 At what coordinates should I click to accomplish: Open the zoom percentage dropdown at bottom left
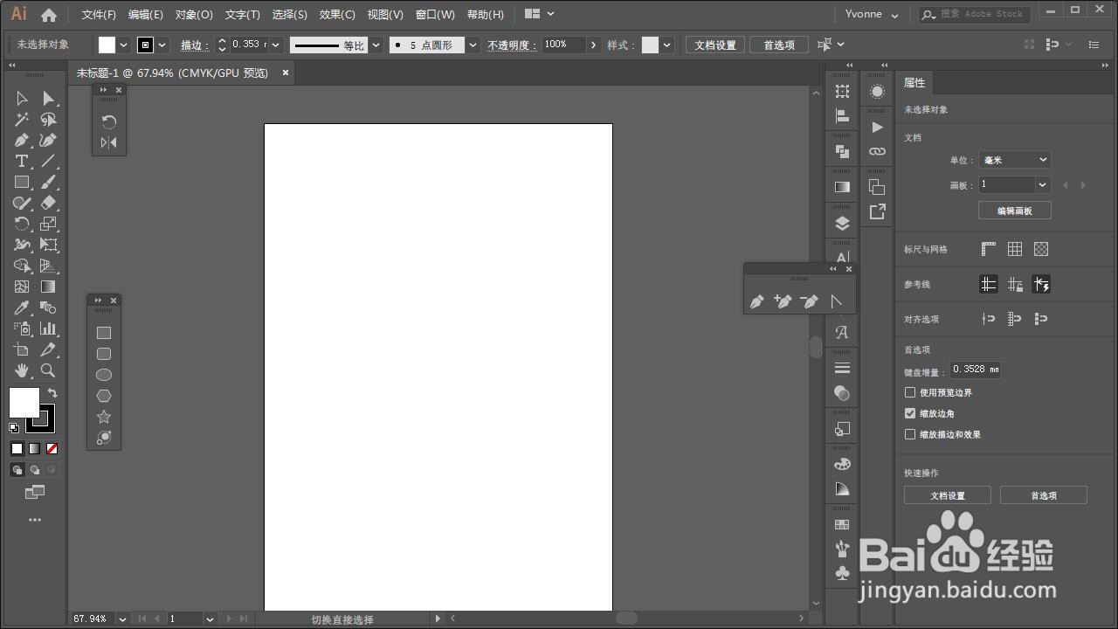pos(122,619)
